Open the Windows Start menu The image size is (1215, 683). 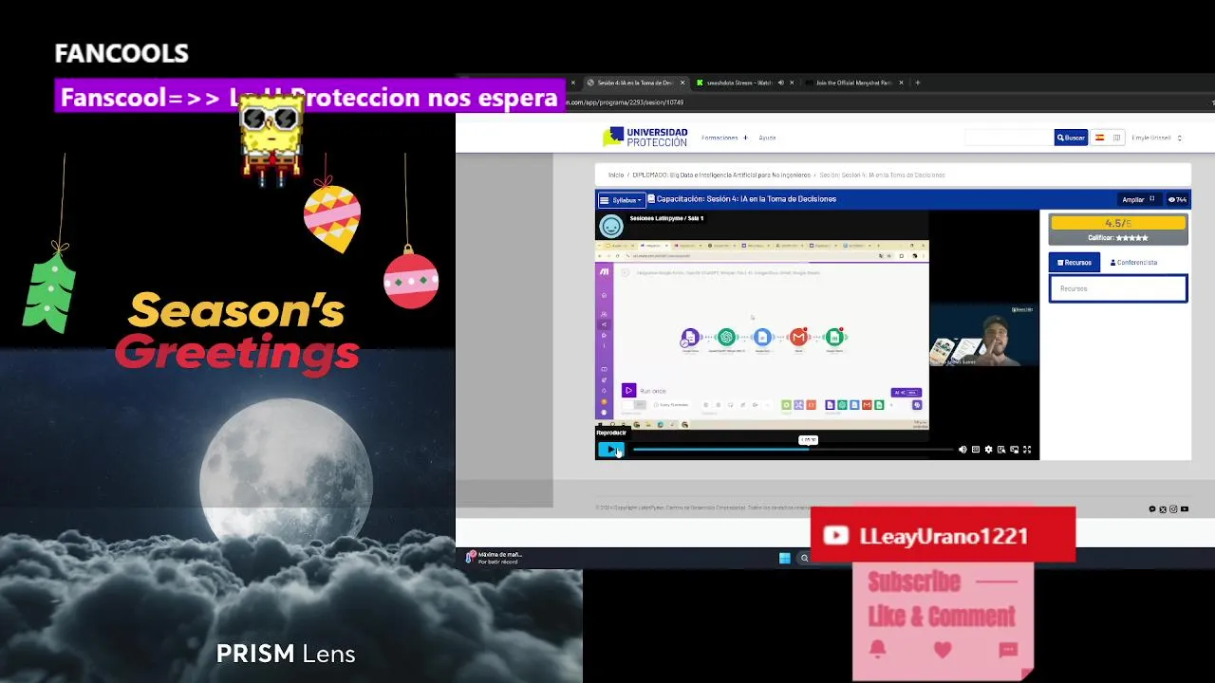[x=784, y=558]
